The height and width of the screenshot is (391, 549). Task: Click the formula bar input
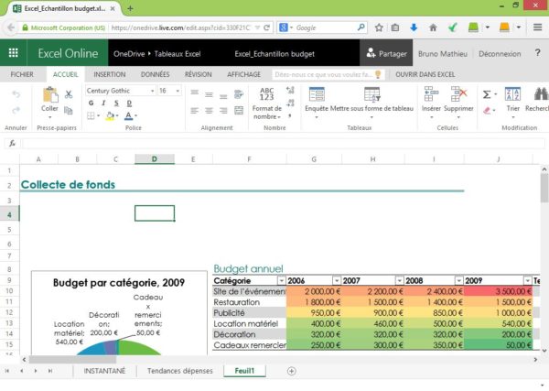click(283, 143)
